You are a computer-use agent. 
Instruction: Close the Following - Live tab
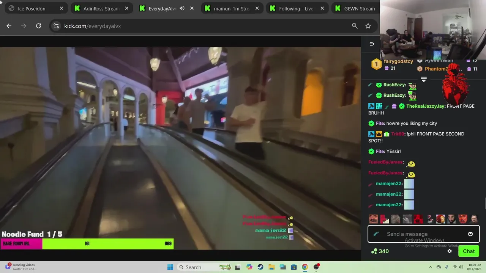[x=322, y=8]
